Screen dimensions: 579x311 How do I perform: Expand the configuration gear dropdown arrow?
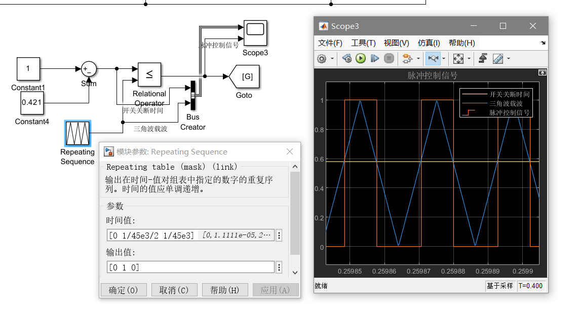click(332, 59)
